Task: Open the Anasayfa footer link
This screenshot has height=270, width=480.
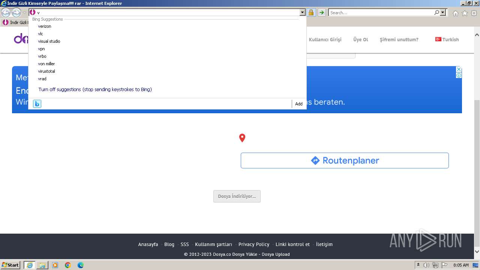Action: point(148,244)
